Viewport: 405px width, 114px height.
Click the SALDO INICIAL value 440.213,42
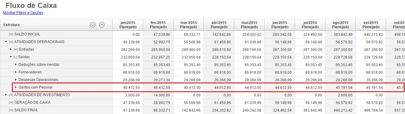(x=373, y=34)
